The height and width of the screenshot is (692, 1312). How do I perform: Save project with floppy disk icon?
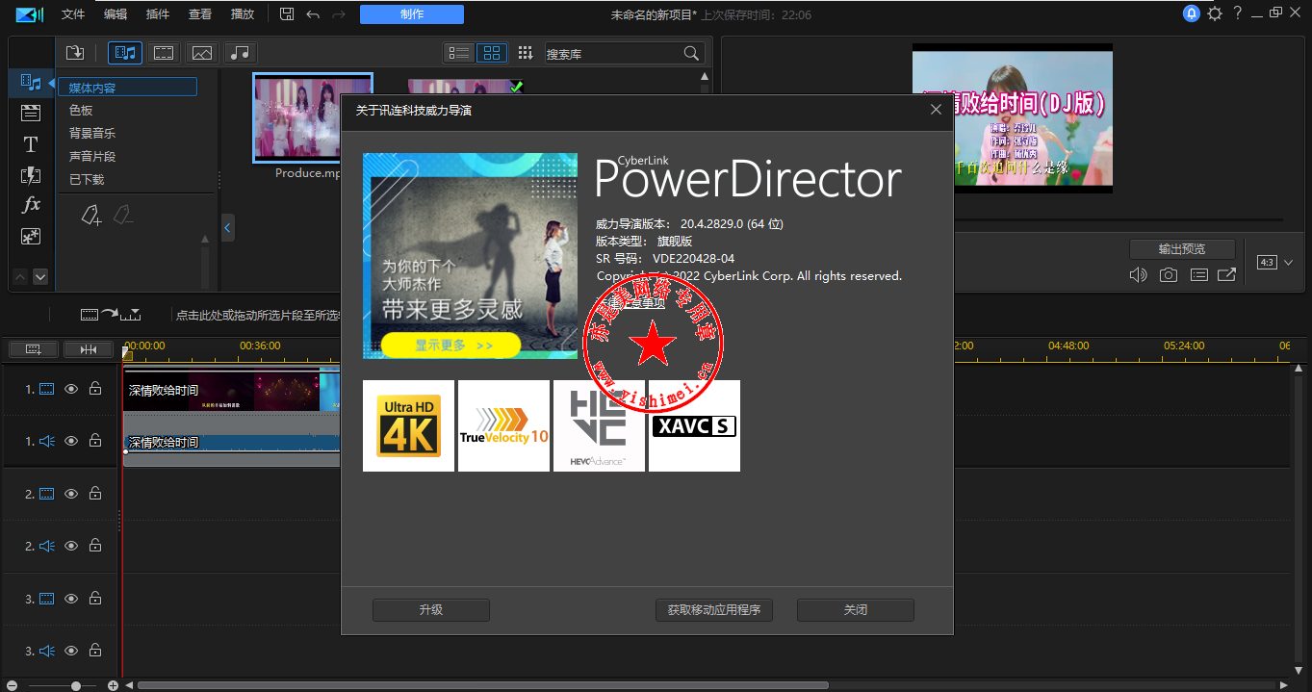click(x=287, y=14)
